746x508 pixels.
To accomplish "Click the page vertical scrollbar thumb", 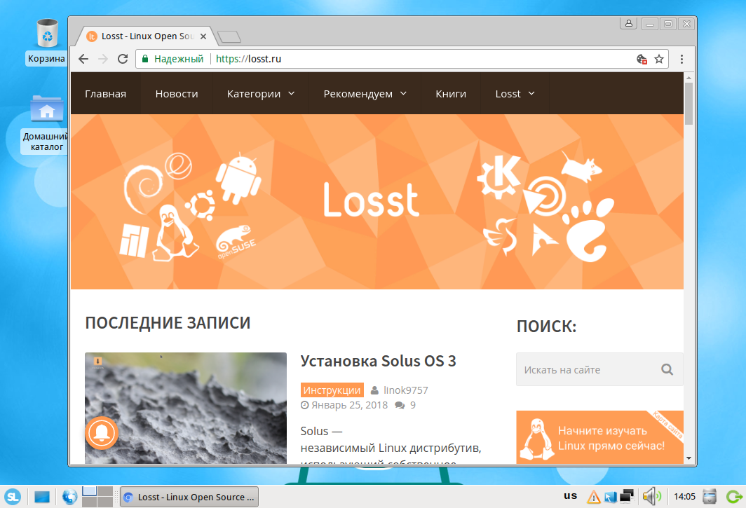I will tap(689, 103).
